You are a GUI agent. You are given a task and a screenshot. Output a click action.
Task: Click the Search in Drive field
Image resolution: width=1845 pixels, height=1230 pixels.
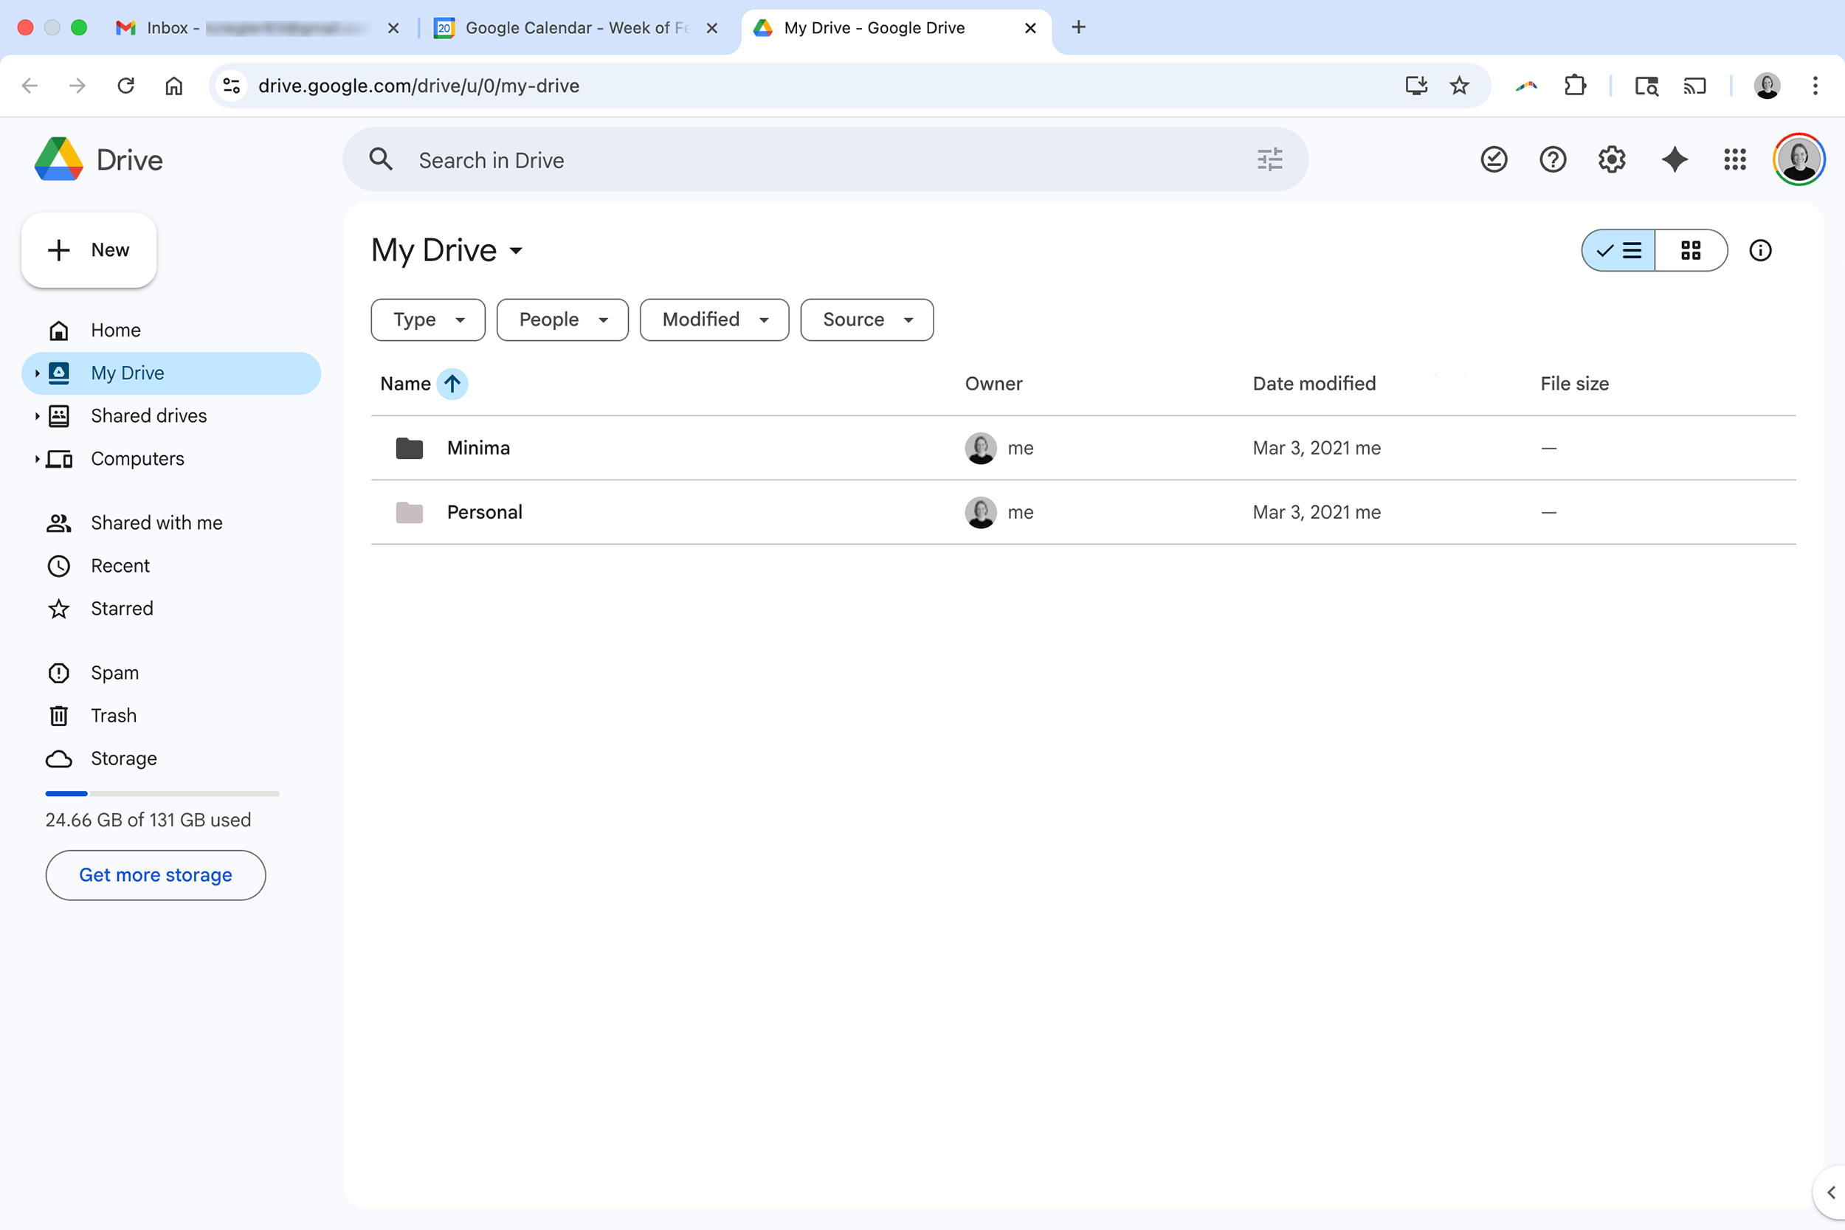pos(706,159)
